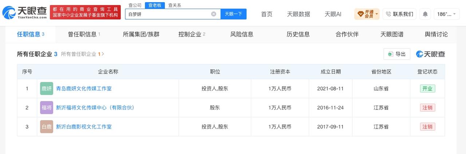Open the notification bell
This screenshot has width=466, height=154.
(425, 14)
